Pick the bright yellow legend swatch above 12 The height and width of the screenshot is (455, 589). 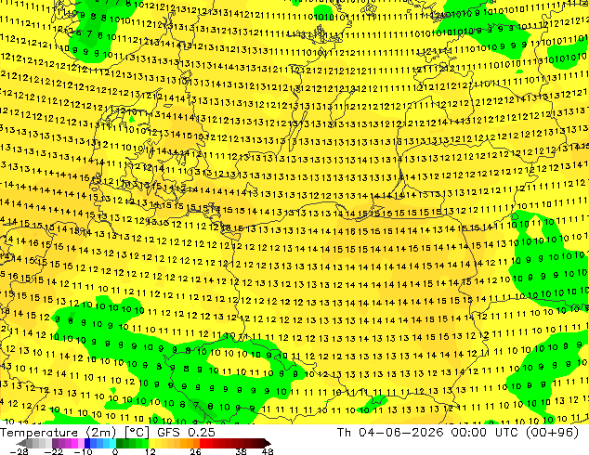(151, 443)
